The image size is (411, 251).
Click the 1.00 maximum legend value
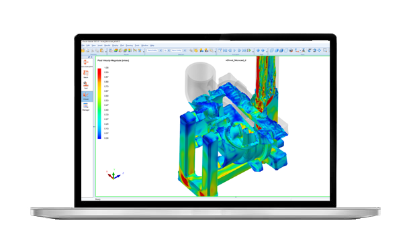click(106, 68)
